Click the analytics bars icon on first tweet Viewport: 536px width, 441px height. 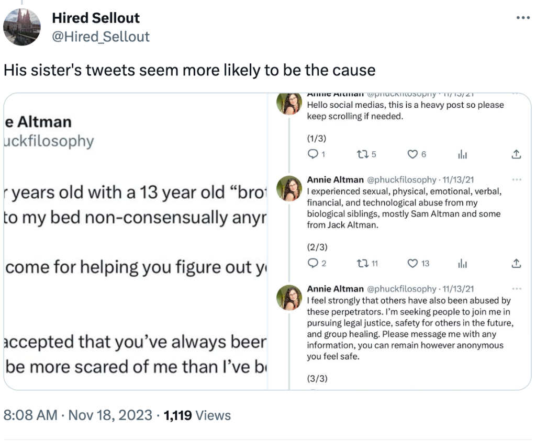463,154
